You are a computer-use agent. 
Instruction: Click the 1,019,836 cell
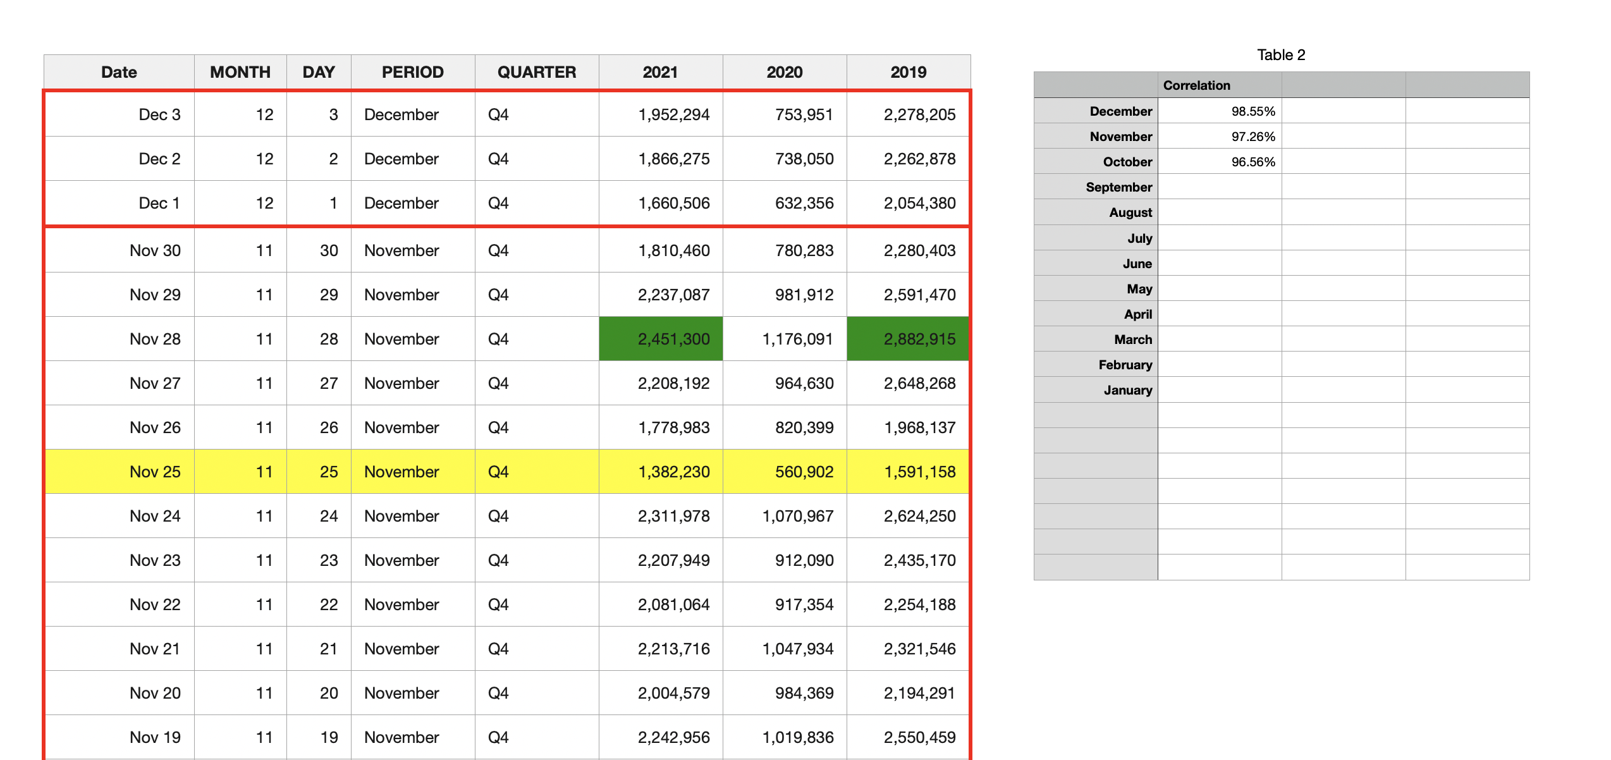[785, 737]
